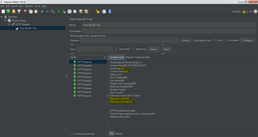
Task: Select HTTP Request sampler in test plan tree
Action: [23, 24]
